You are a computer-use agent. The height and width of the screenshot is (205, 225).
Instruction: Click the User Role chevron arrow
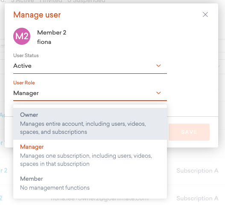coord(158,93)
